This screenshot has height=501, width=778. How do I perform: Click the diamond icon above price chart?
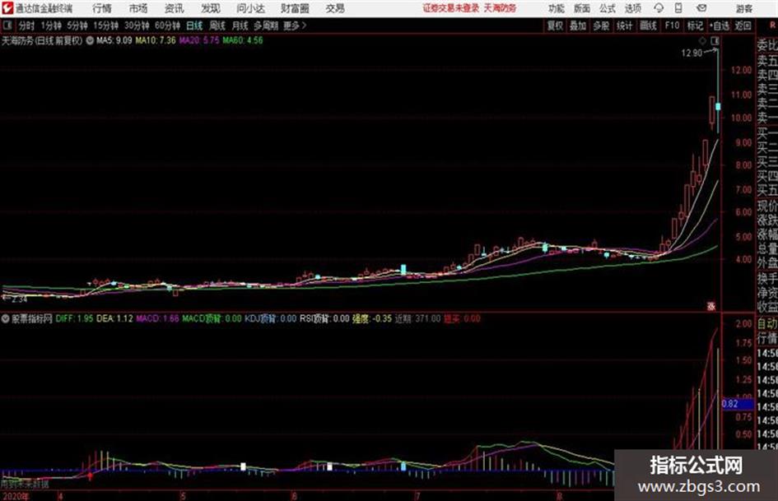tap(702, 40)
